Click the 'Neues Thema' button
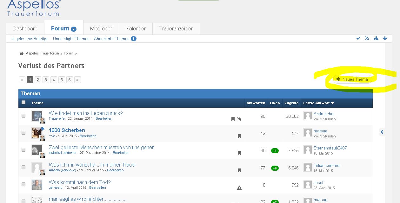400x203 pixels. point(352,79)
